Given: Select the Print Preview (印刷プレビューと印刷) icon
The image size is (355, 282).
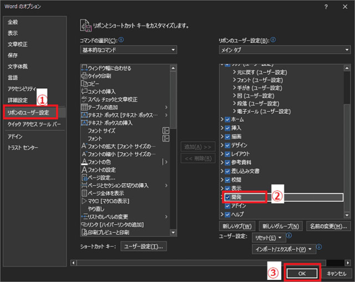Looking at the screenshot, I should pos(84,232).
